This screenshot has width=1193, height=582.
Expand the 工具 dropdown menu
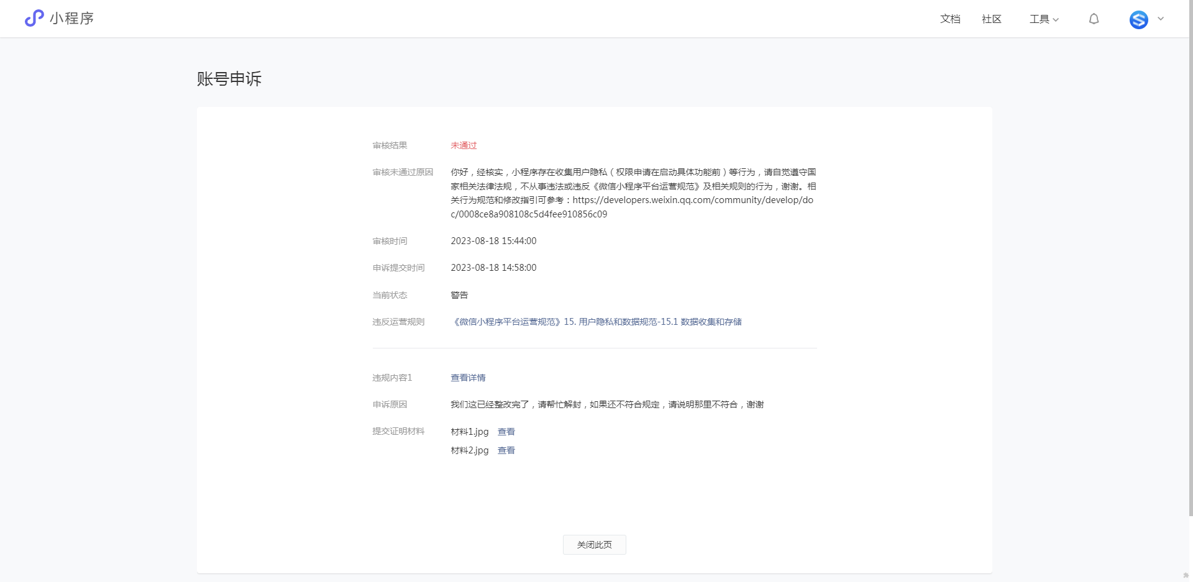(x=1044, y=19)
